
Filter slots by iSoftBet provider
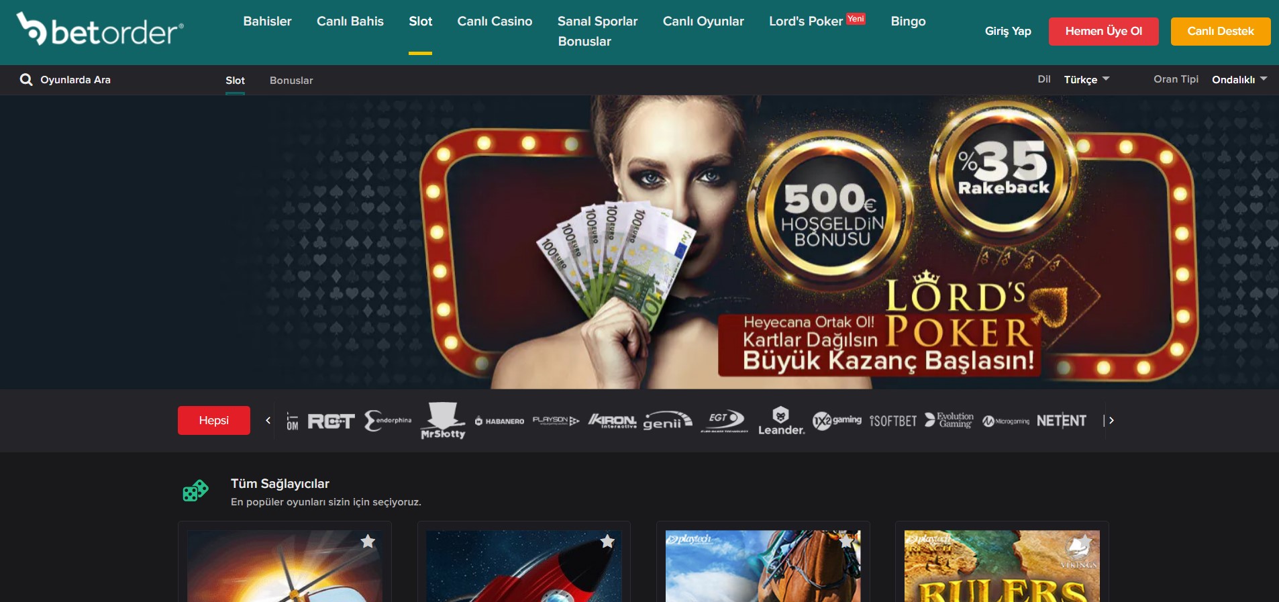pyautogui.click(x=893, y=421)
